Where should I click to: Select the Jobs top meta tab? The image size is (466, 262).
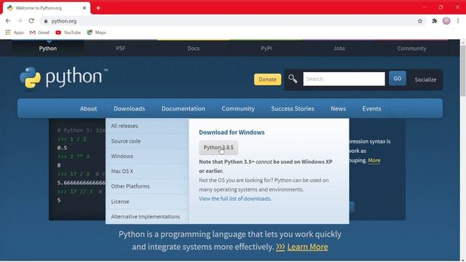(x=339, y=48)
